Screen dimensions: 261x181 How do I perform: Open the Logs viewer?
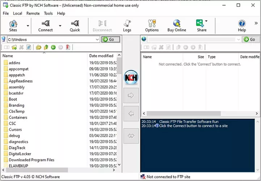127,26
